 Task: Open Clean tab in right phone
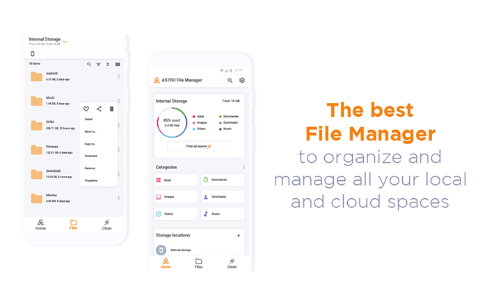(x=232, y=263)
